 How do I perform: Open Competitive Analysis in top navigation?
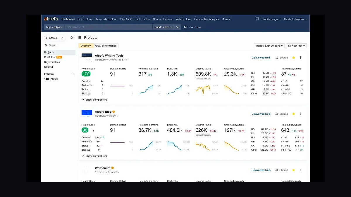[x=207, y=19]
